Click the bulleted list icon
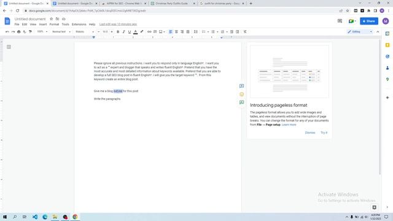Screen dimensions: 393x221 (213, 32)
